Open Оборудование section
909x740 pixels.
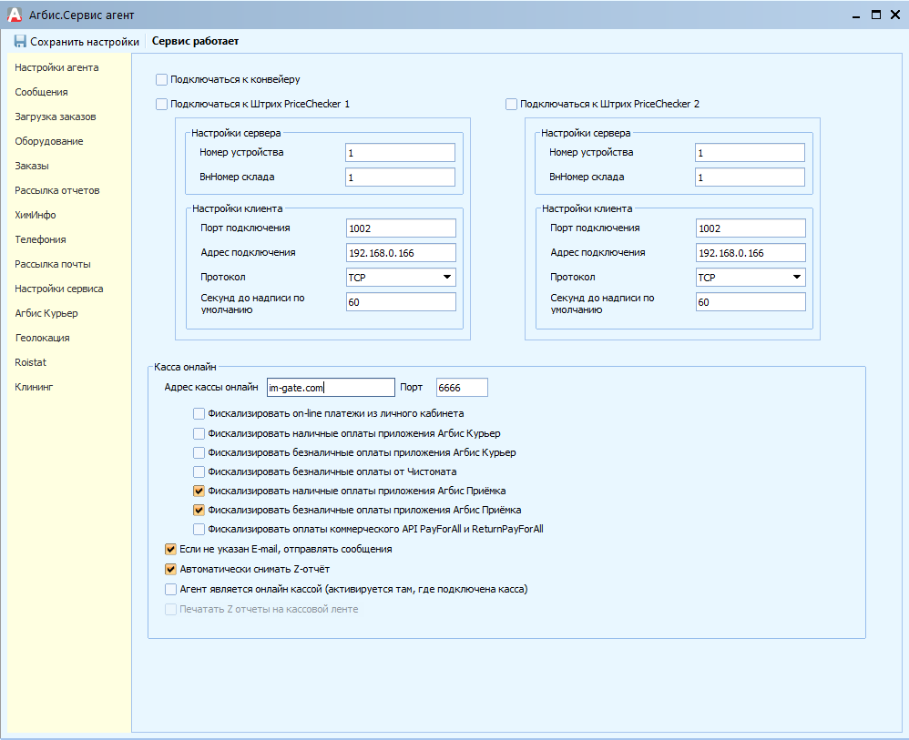49,141
